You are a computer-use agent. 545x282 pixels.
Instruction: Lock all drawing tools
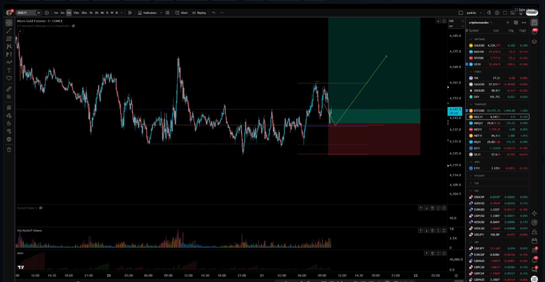9,123
